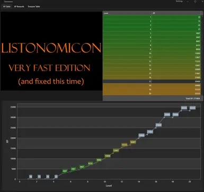Click the XP cell for level 14
Image resolution: width=204 pixels, height=192 pixels.
176,69
